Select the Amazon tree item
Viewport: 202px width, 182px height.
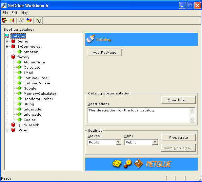(x=31, y=52)
